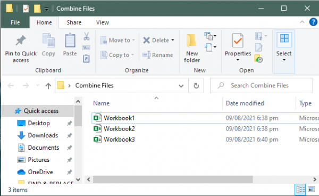
Task: Open the View ribbon tab
Action: (102, 22)
